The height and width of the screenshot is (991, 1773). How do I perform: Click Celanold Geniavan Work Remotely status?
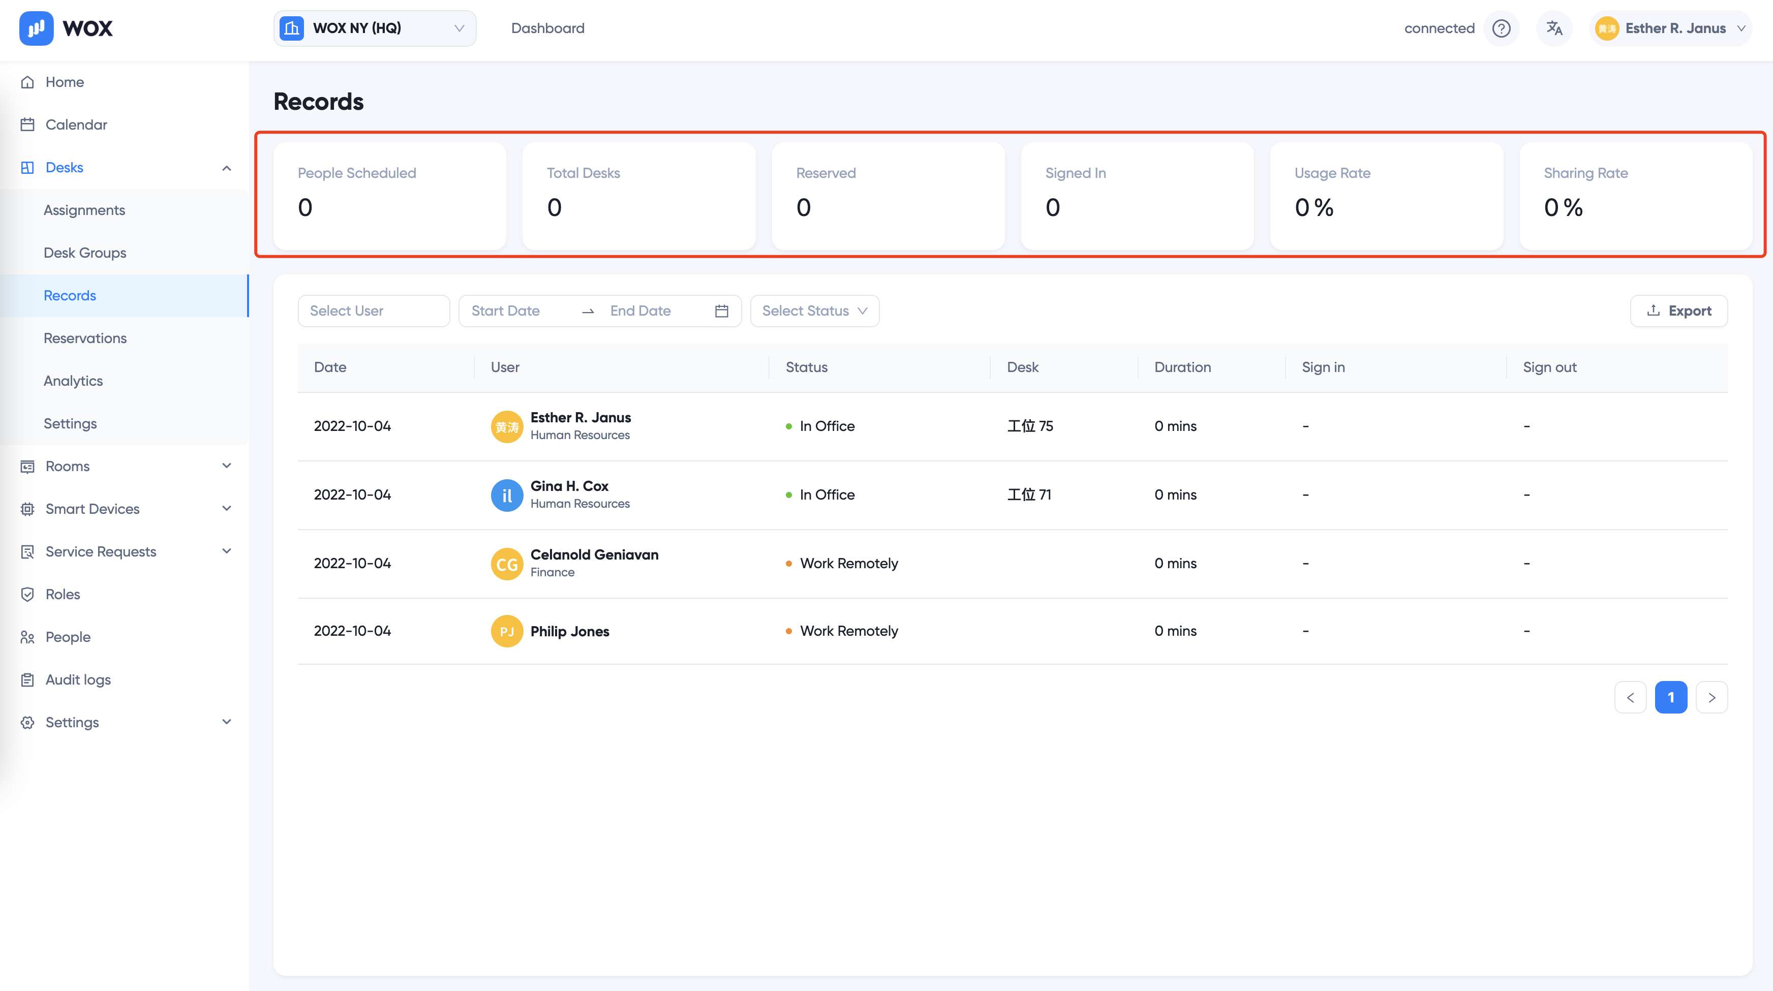pyautogui.click(x=842, y=564)
